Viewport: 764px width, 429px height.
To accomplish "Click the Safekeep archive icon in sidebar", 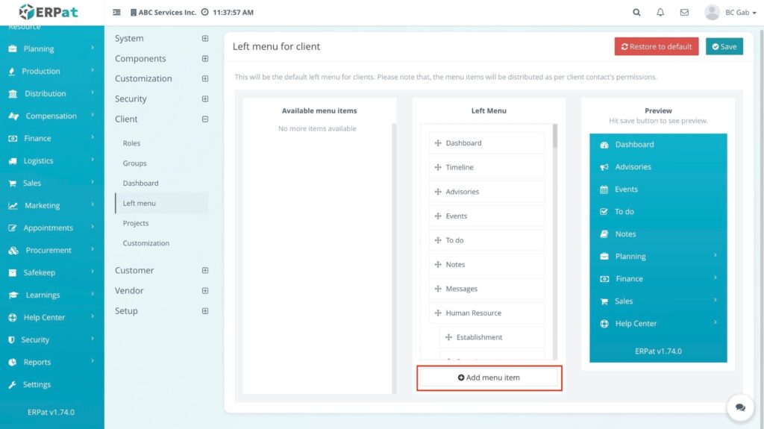I will coord(13,273).
